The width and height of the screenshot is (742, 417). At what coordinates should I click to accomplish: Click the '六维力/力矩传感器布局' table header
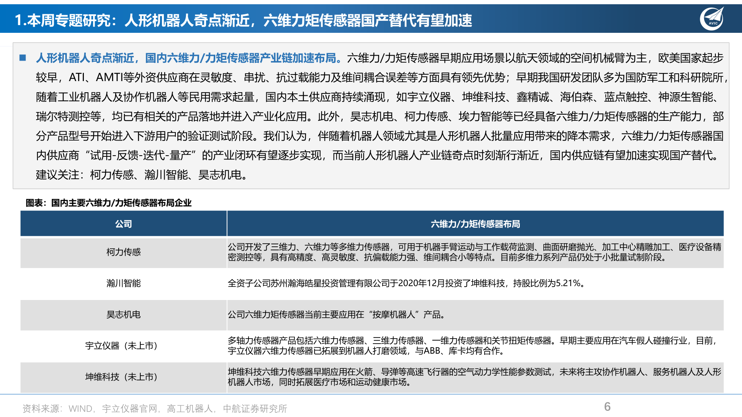(475, 224)
